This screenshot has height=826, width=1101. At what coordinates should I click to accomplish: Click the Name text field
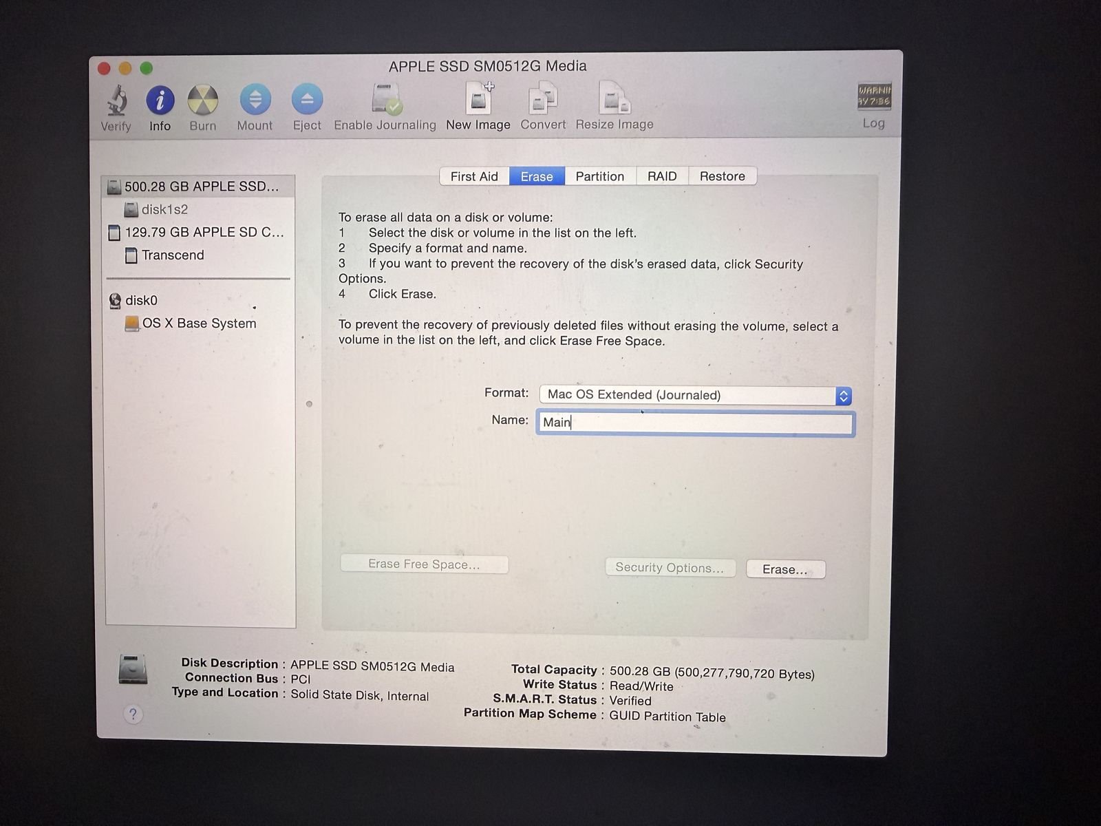[x=696, y=423]
